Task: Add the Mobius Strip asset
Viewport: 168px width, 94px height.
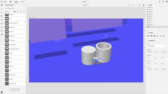Action: pyautogui.click(x=15, y=75)
